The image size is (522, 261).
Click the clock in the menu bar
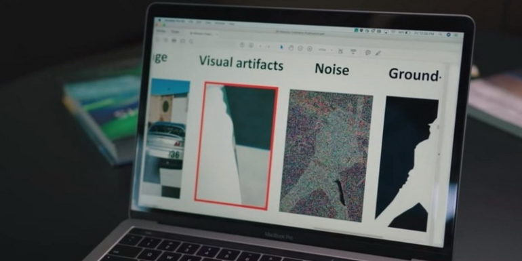pos(424,33)
